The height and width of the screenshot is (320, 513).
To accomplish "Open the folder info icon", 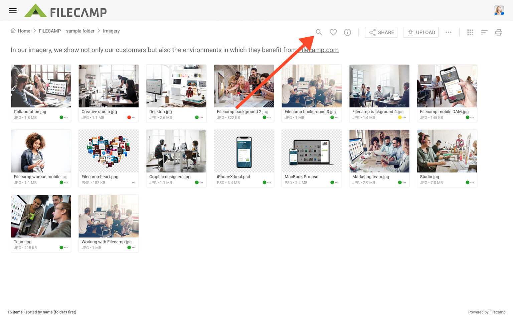I will (x=347, y=32).
